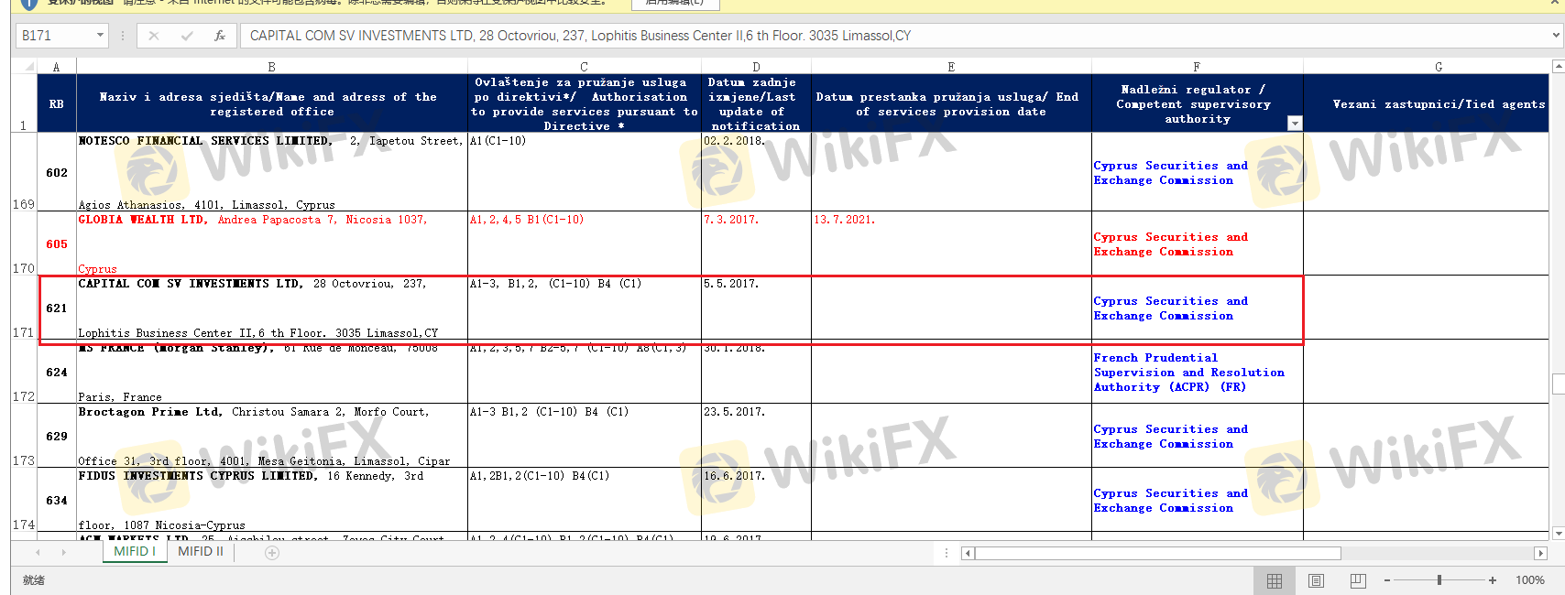
Task: Select row 171 header
Action: [x=24, y=308]
